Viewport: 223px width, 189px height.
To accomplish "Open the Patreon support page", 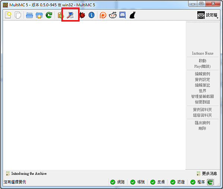I will [103, 15].
